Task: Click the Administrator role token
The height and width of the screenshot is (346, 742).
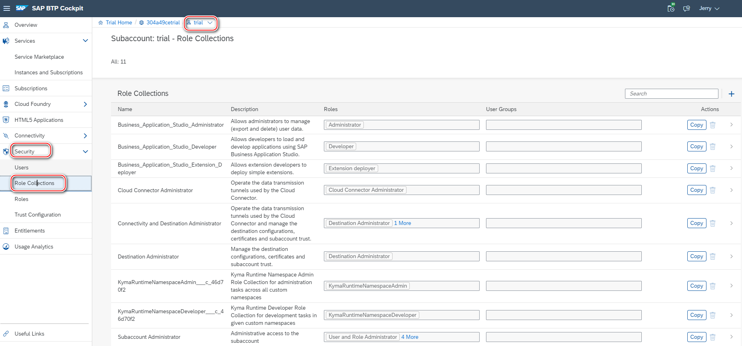Action: (345, 125)
